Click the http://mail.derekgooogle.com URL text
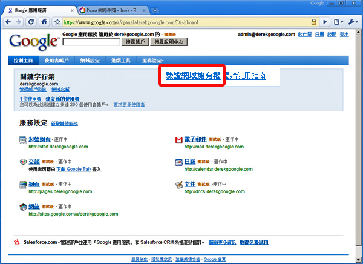The image size is (363, 264). point(214,147)
